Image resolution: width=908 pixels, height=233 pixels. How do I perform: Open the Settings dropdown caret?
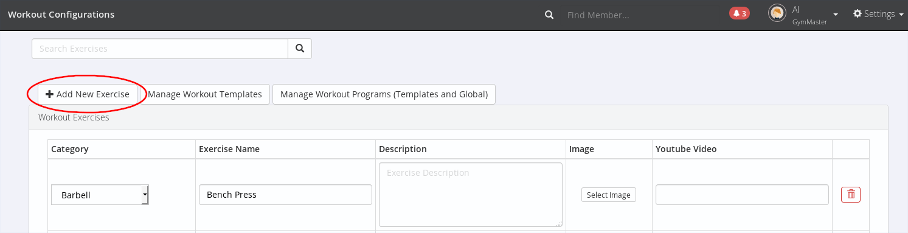click(x=901, y=14)
